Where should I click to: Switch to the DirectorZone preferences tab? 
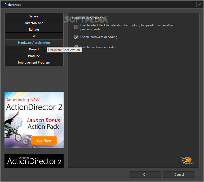[34, 23]
